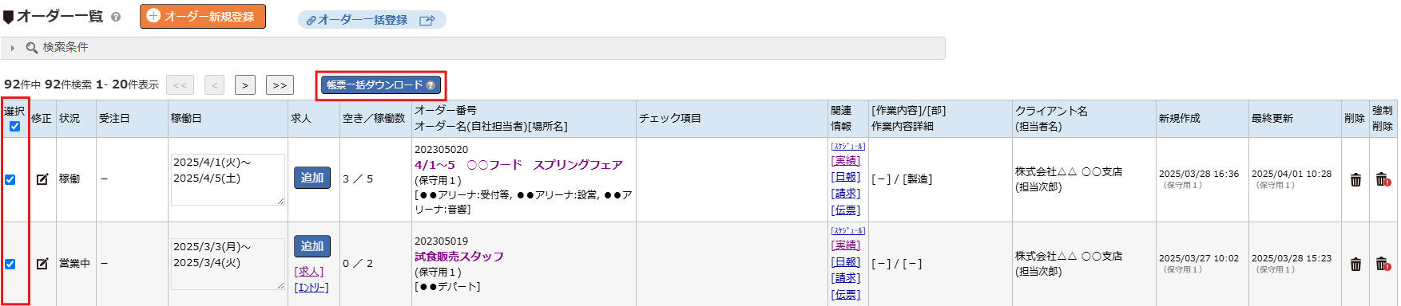Force-delete first order with red-badge trash icon
1401x306 pixels.
point(1383,179)
